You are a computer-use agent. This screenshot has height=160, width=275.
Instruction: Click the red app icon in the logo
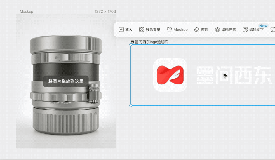[x=170, y=75]
